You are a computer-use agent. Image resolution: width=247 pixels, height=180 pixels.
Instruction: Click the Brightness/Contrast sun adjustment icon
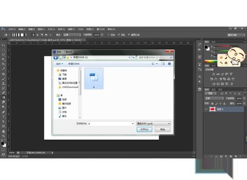[213, 74]
